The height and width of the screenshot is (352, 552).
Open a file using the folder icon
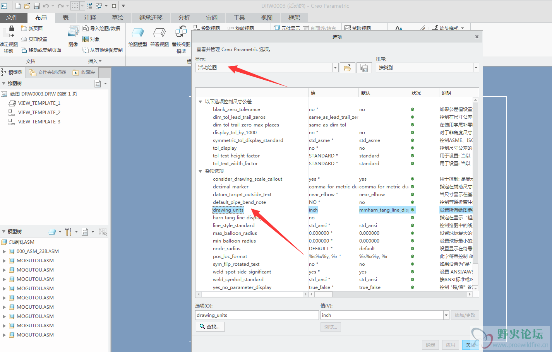pos(27,6)
